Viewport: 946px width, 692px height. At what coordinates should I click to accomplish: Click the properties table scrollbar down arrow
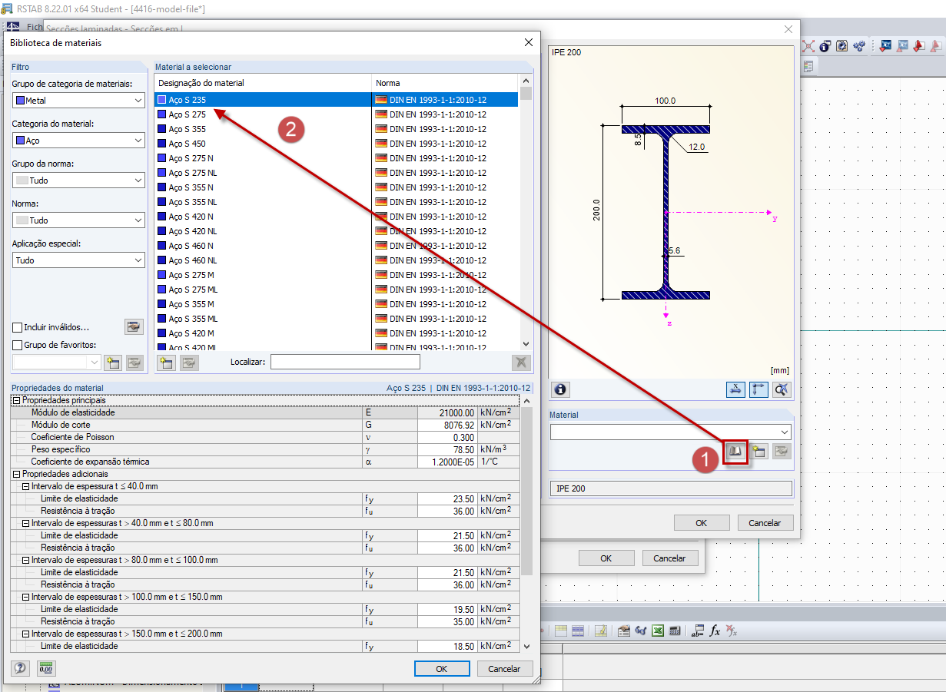pos(526,647)
